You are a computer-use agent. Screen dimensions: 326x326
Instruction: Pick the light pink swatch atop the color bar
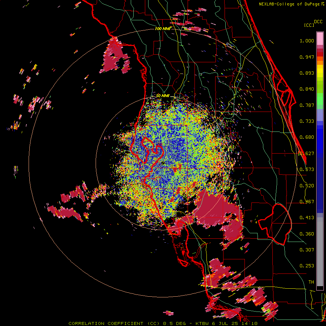click(320, 38)
